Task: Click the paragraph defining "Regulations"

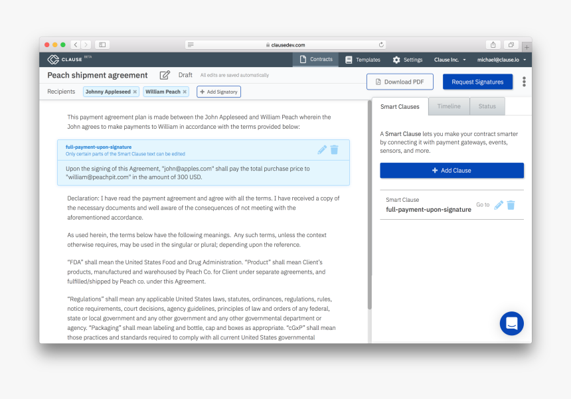Action: click(201, 318)
